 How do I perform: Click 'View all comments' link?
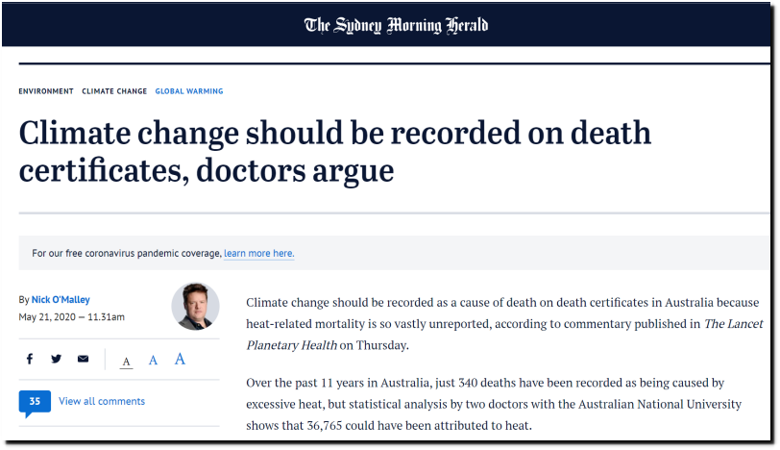pos(102,401)
